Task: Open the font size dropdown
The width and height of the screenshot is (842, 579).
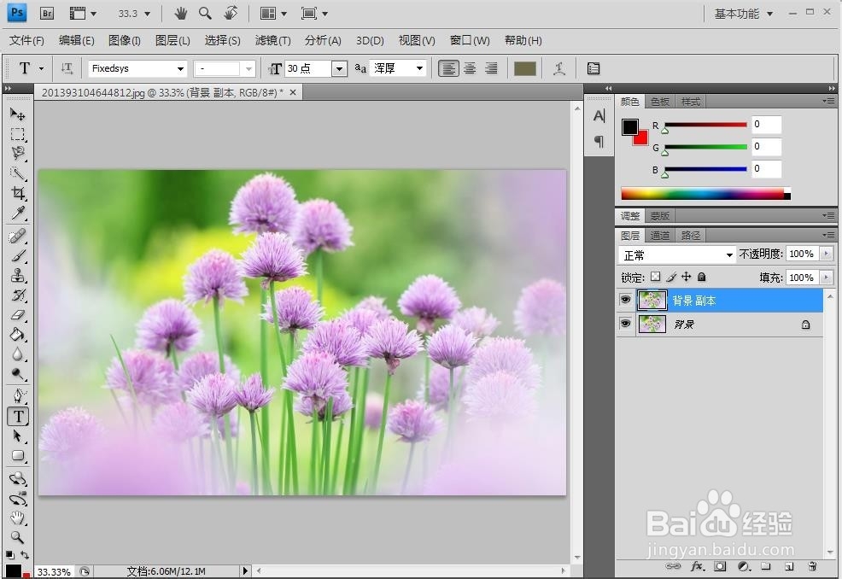Action: click(339, 69)
